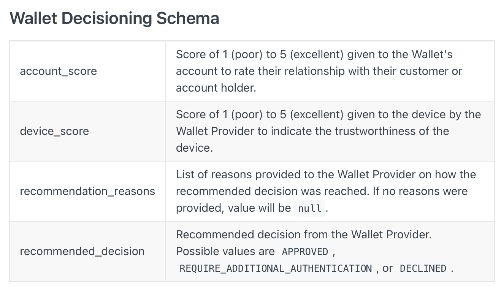This screenshot has height=287, width=501.
Task: Click the "account holder" text
Action: (x=216, y=88)
